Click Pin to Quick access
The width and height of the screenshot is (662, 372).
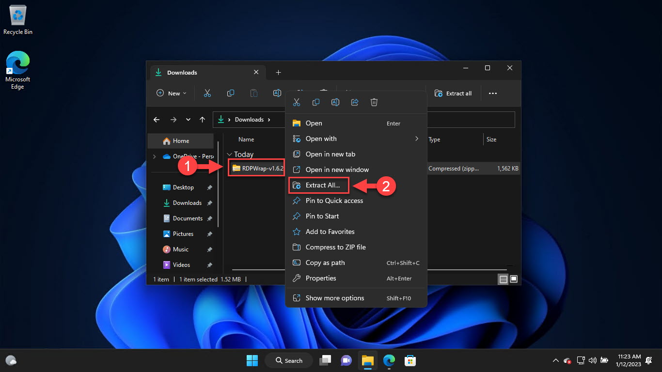(334, 201)
